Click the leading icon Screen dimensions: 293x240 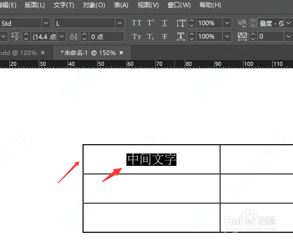(x=15, y=37)
